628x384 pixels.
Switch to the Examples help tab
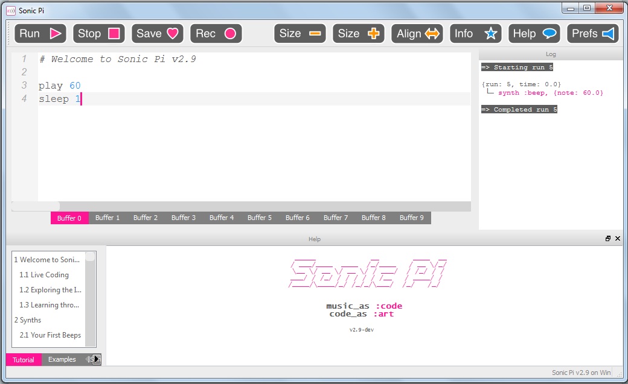point(62,359)
